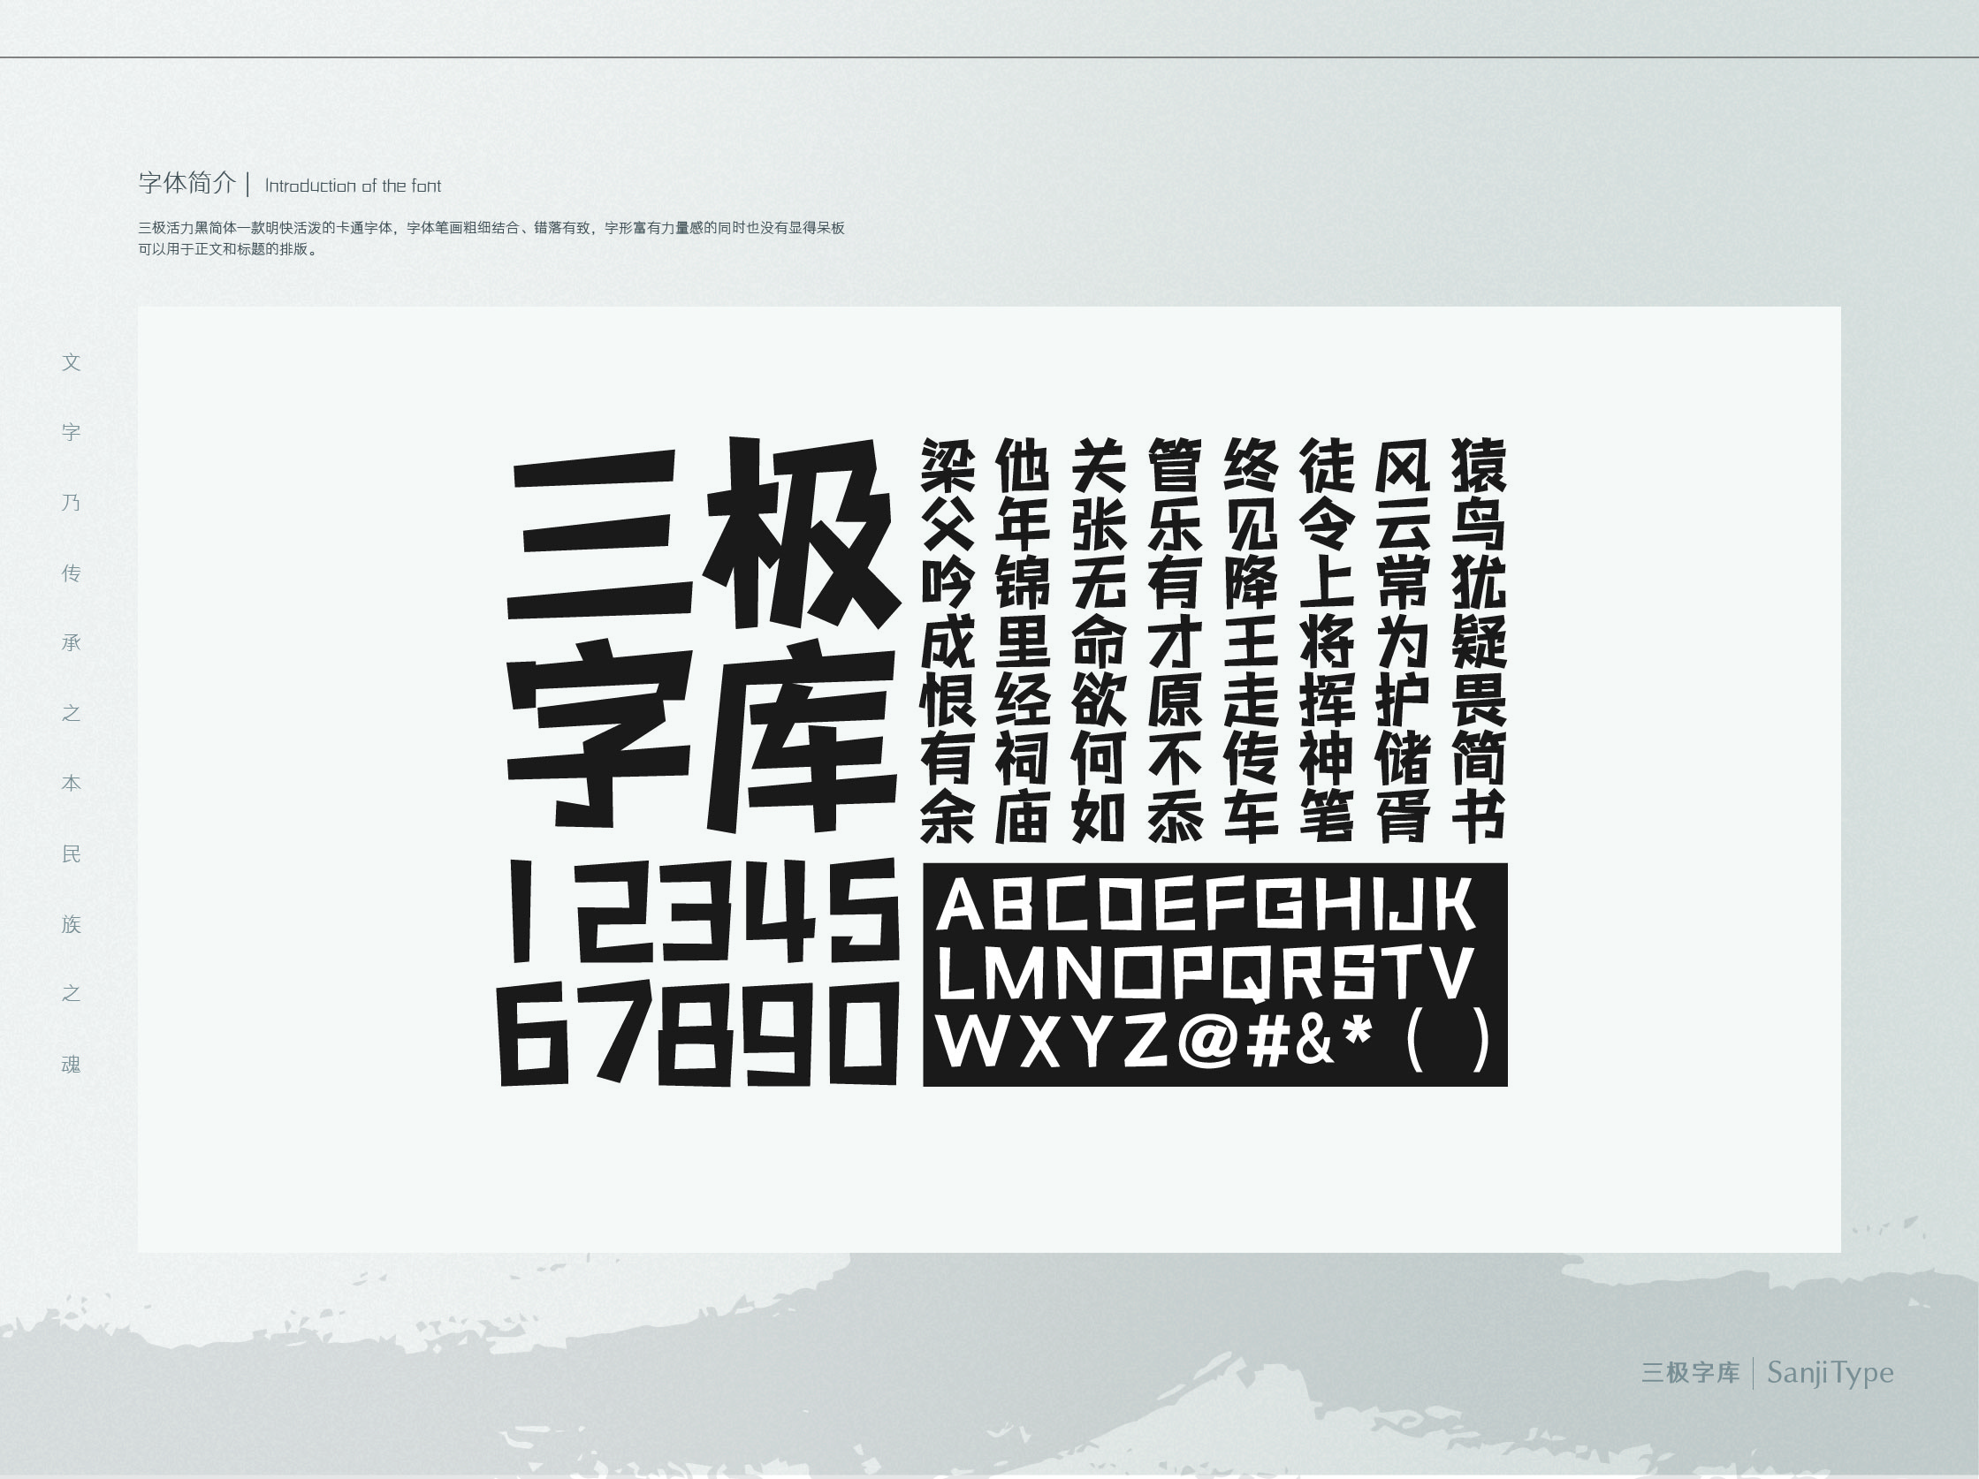Click the '魂' character in the side column
Viewport: 1979px width, 1479px height.
(72, 1064)
